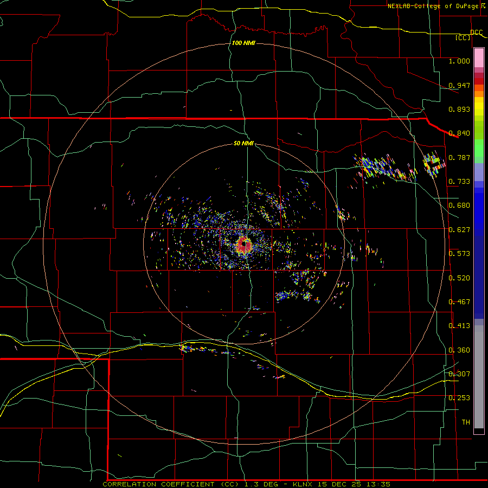Click the [CC] product label
The image size is (488, 488).
(463, 37)
